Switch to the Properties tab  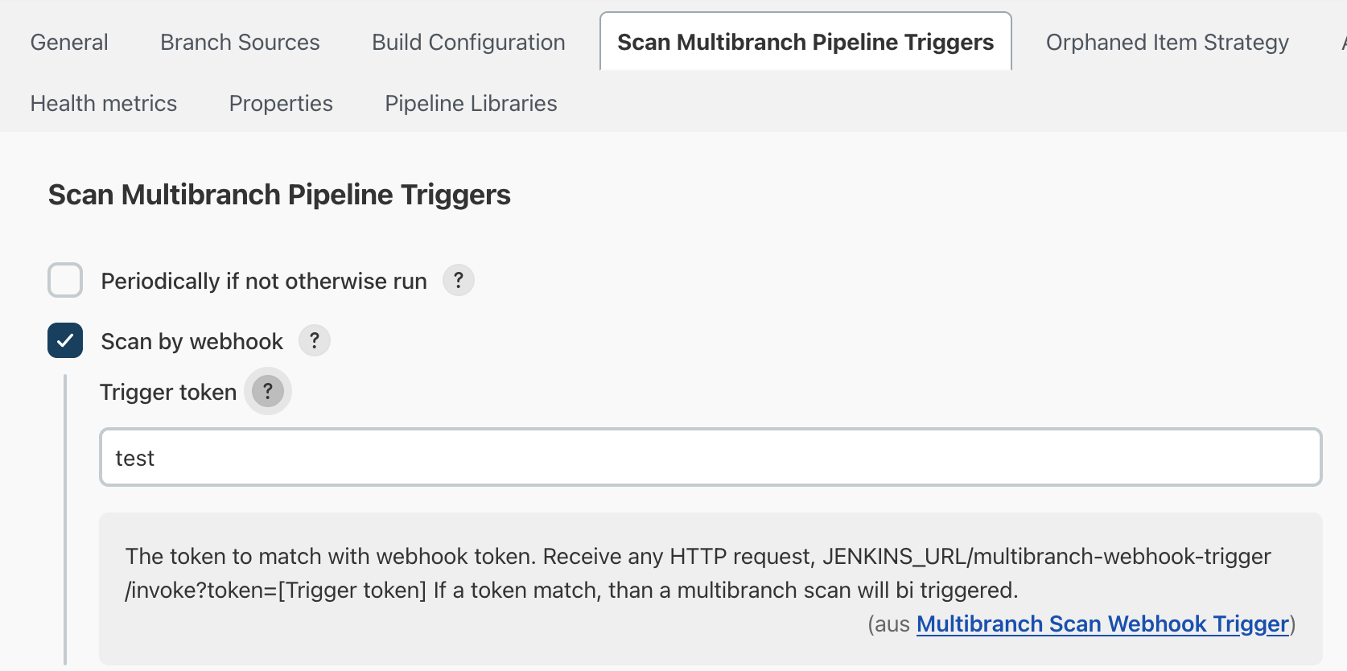[x=280, y=103]
